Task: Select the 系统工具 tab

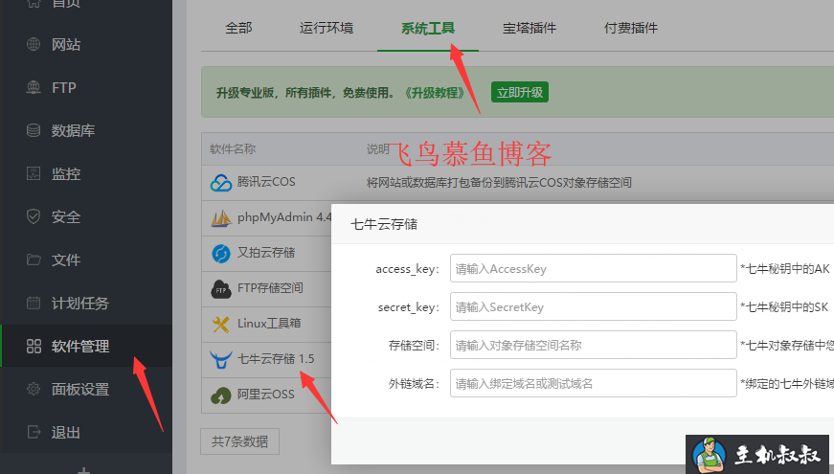Action: pos(428,28)
